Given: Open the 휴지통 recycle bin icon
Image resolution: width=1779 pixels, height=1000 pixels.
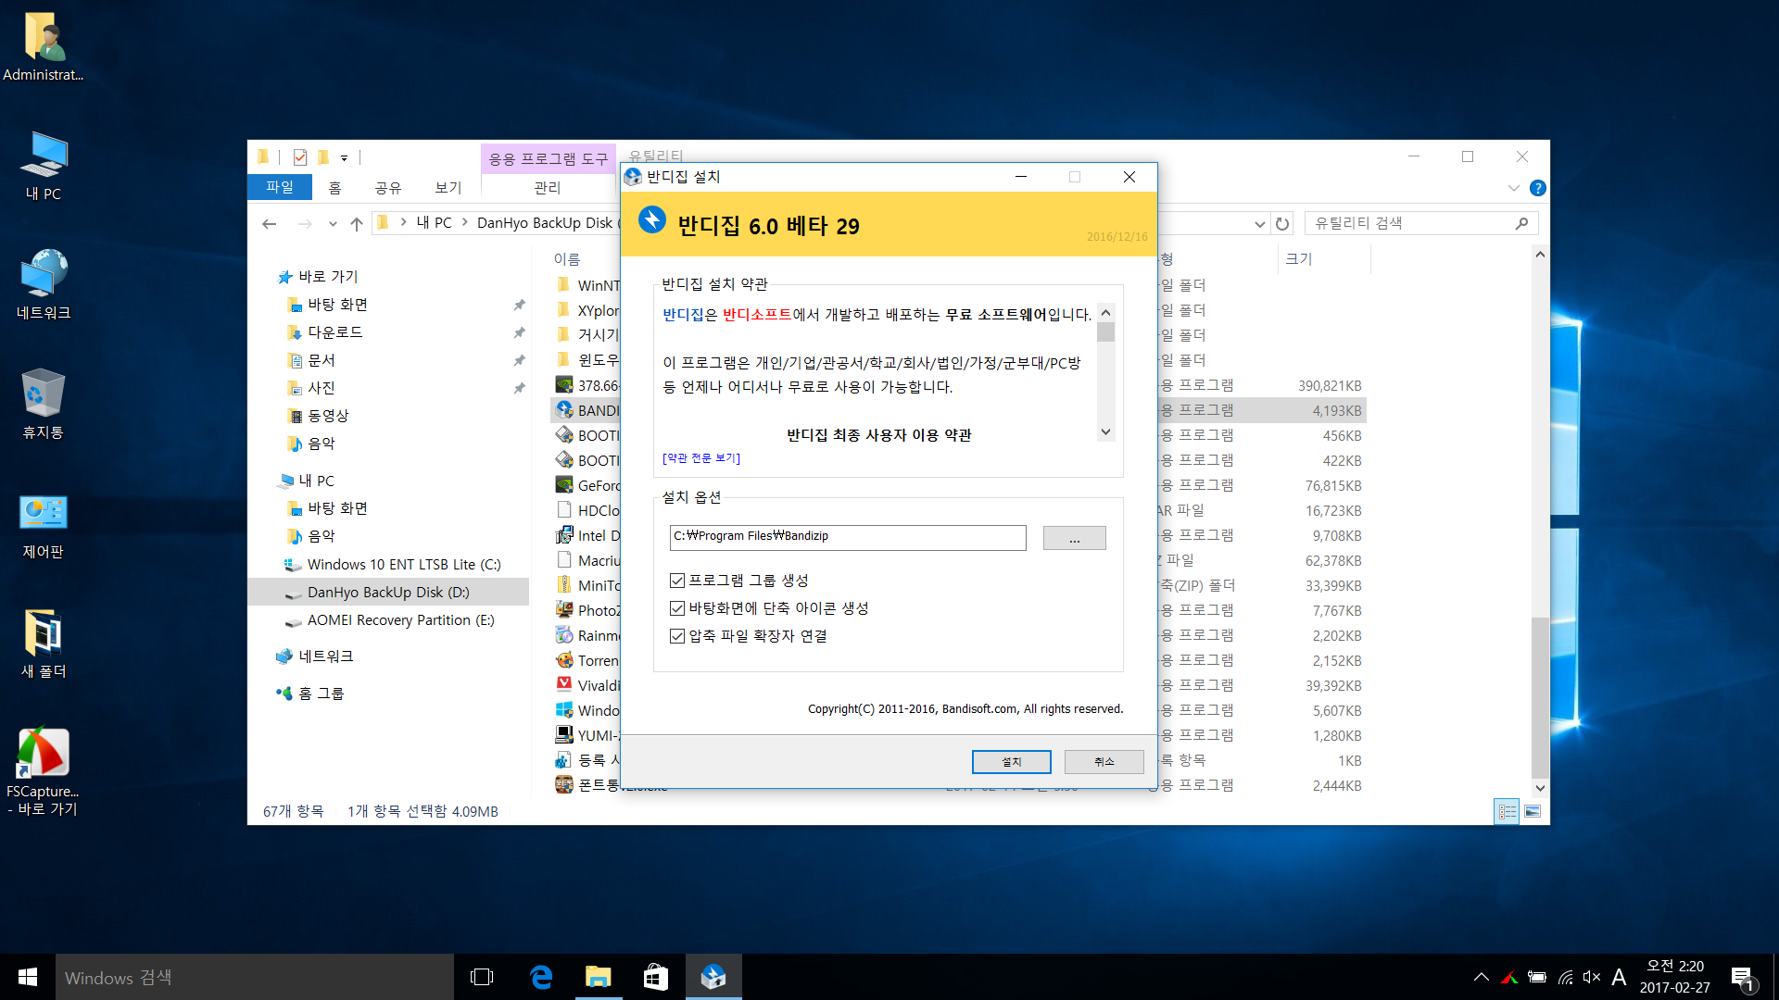Looking at the screenshot, I should (44, 405).
